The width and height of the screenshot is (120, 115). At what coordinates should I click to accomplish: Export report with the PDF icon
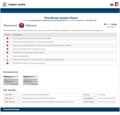117,4
